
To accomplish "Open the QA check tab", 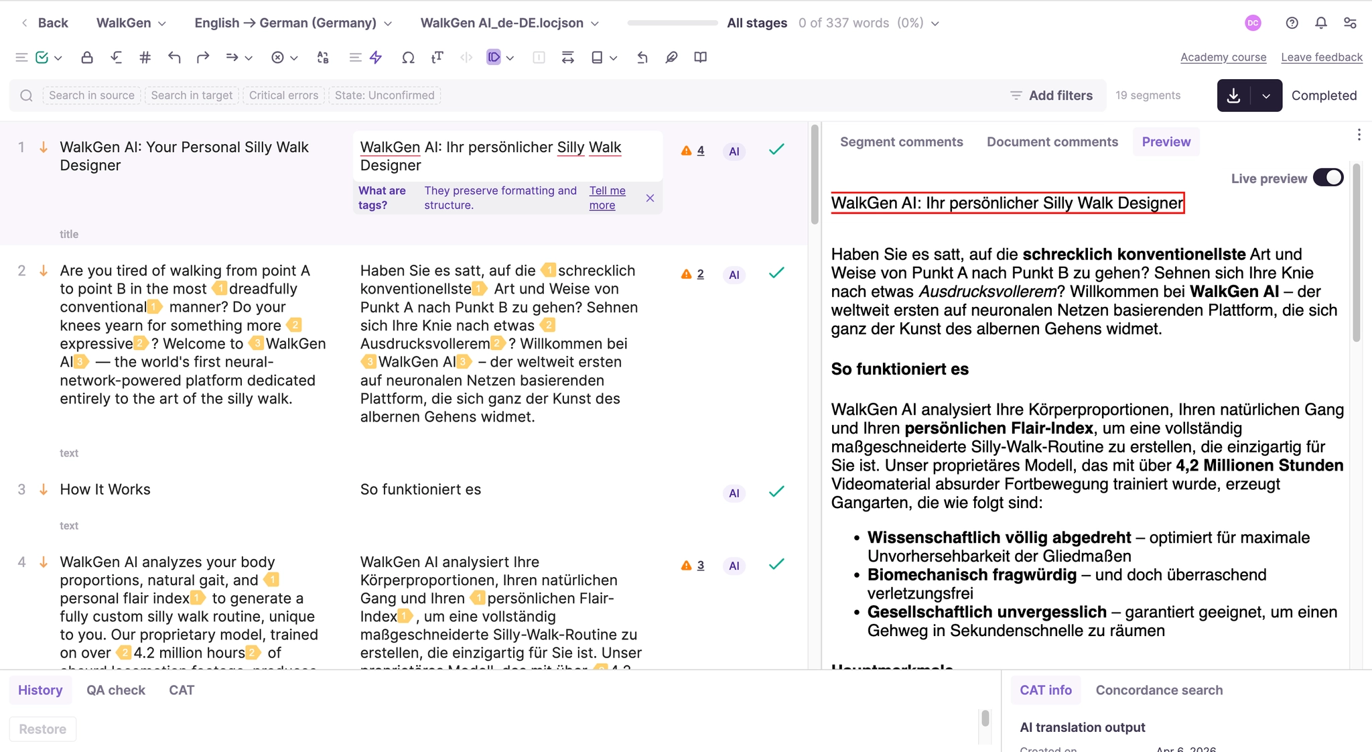I will pos(116,690).
